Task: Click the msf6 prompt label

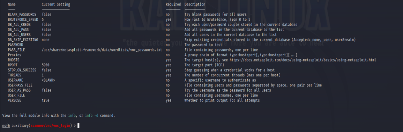Action: click(x=6, y=126)
